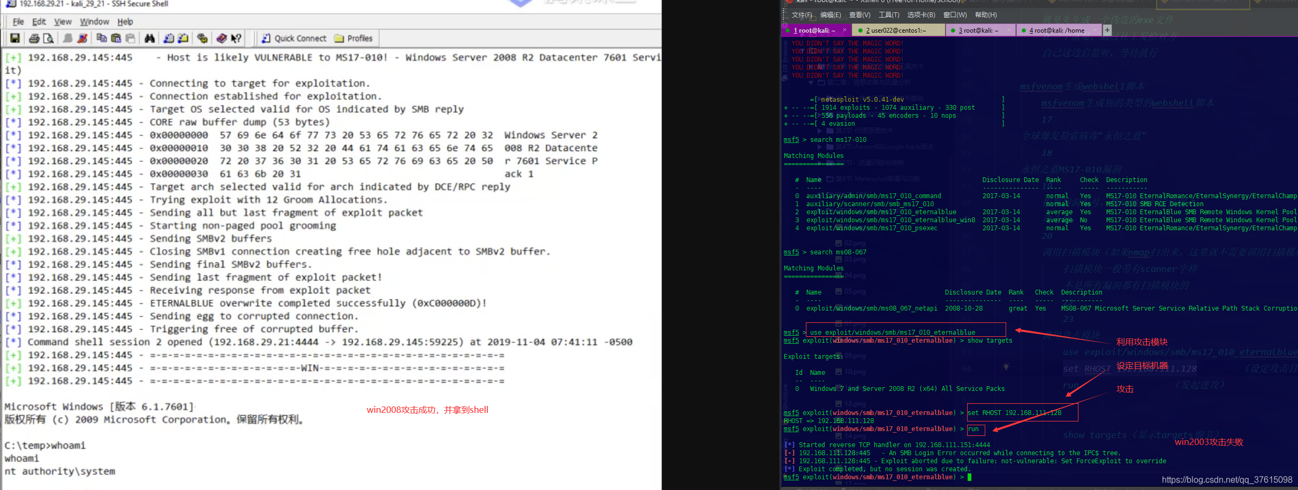Click the 'ETERNALBLUE overwrite completed successfully' line

[246, 303]
